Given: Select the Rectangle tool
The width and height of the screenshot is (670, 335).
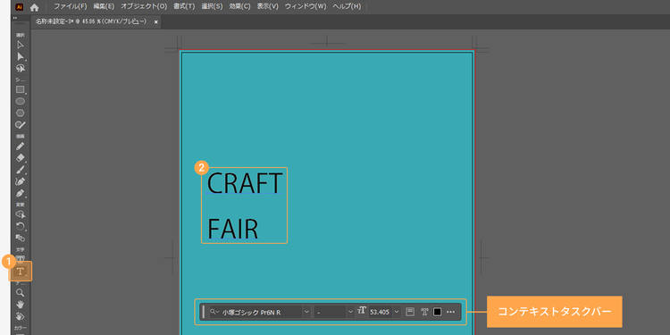Looking at the screenshot, I should (20, 89).
